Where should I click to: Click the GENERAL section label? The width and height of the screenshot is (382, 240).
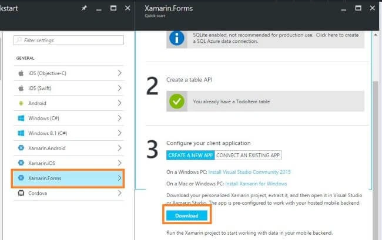(x=25, y=58)
